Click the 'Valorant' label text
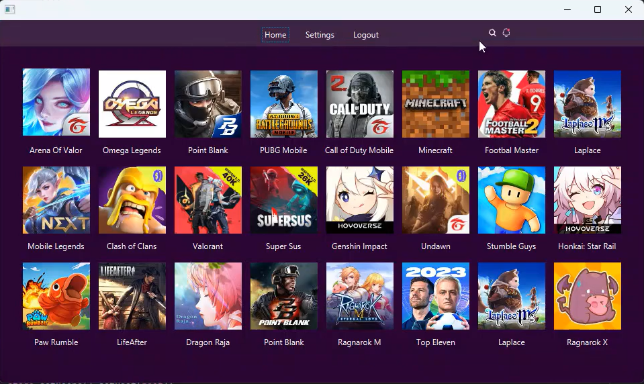 point(208,246)
